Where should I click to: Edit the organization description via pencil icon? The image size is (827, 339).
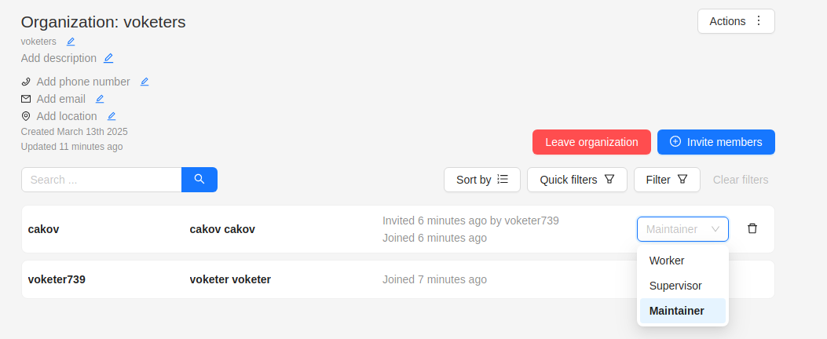108,58
